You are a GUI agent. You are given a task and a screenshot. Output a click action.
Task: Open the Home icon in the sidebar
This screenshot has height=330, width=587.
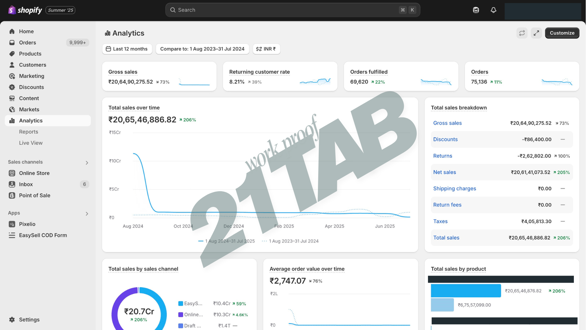[12, 31]
